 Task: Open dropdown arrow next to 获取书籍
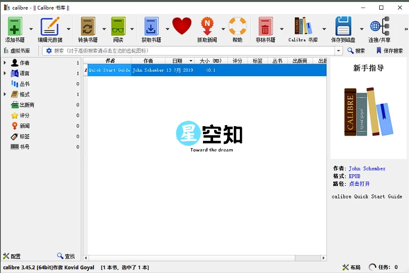168,29
